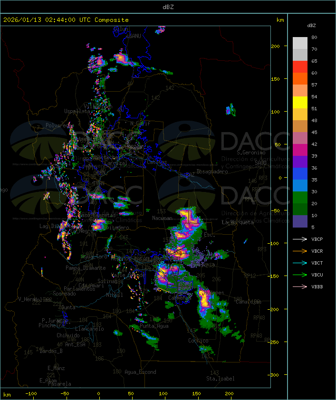This screenshot has height=400, width=336.
Task: Click the green VBCU arrow icon
Action: pos(300,275)
